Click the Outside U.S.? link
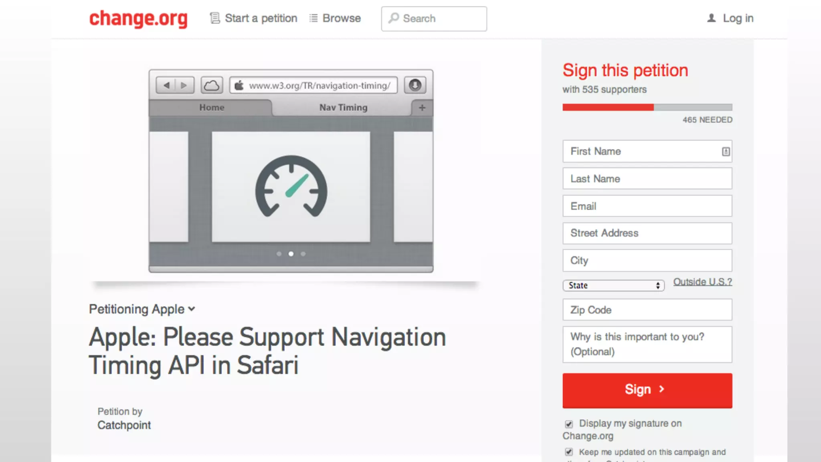 click(x=702, y=282)
